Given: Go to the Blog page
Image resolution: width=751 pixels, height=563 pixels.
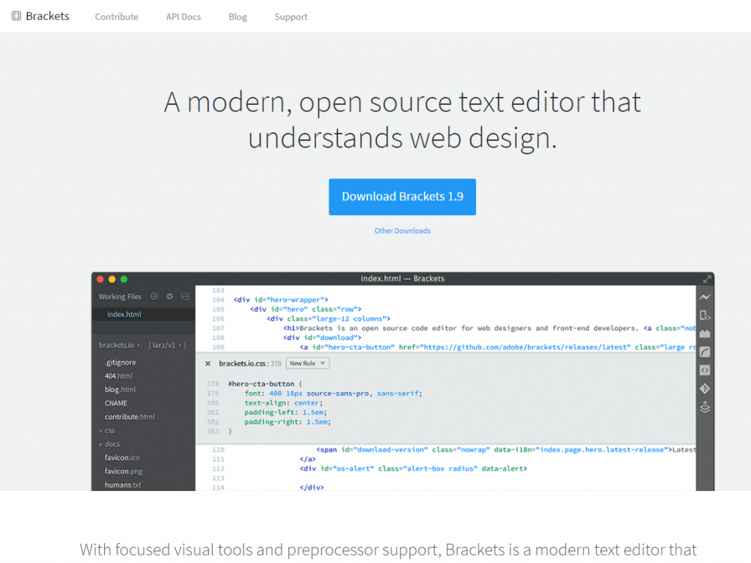Looking at the screenshot, I should coord(238,17).
